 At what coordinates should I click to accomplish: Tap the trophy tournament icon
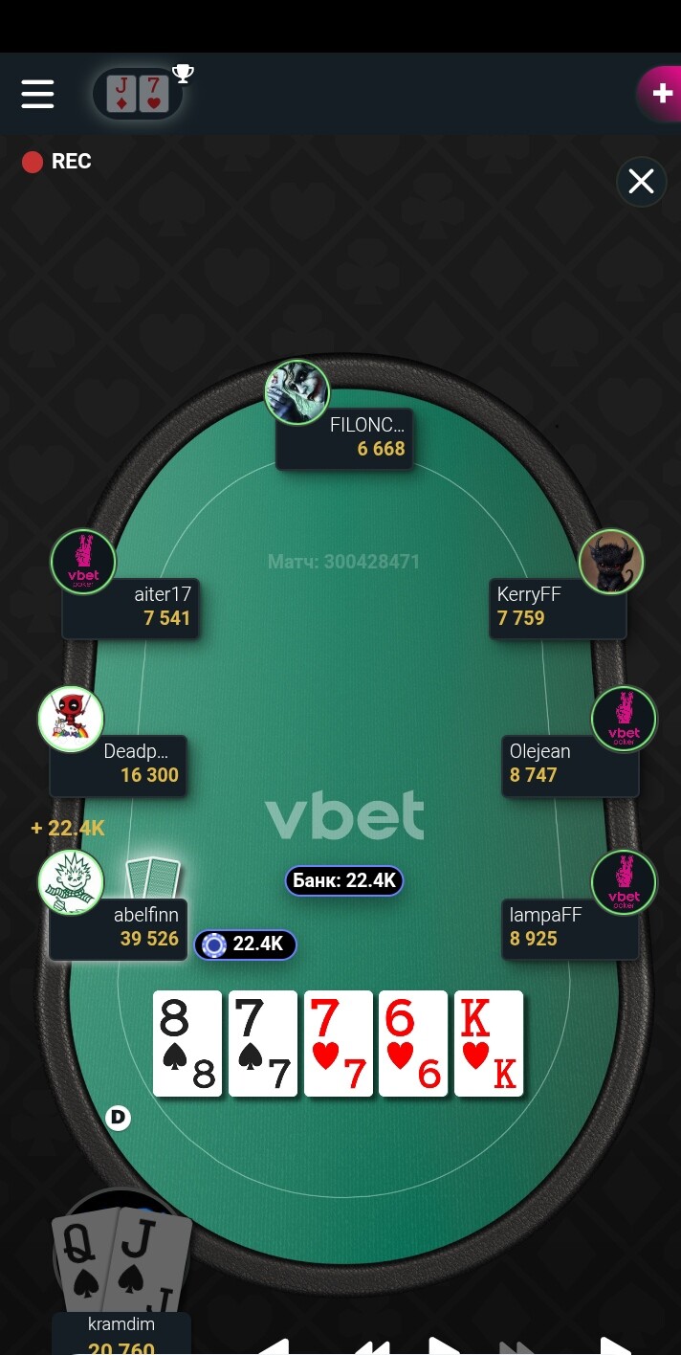(183, 73)
